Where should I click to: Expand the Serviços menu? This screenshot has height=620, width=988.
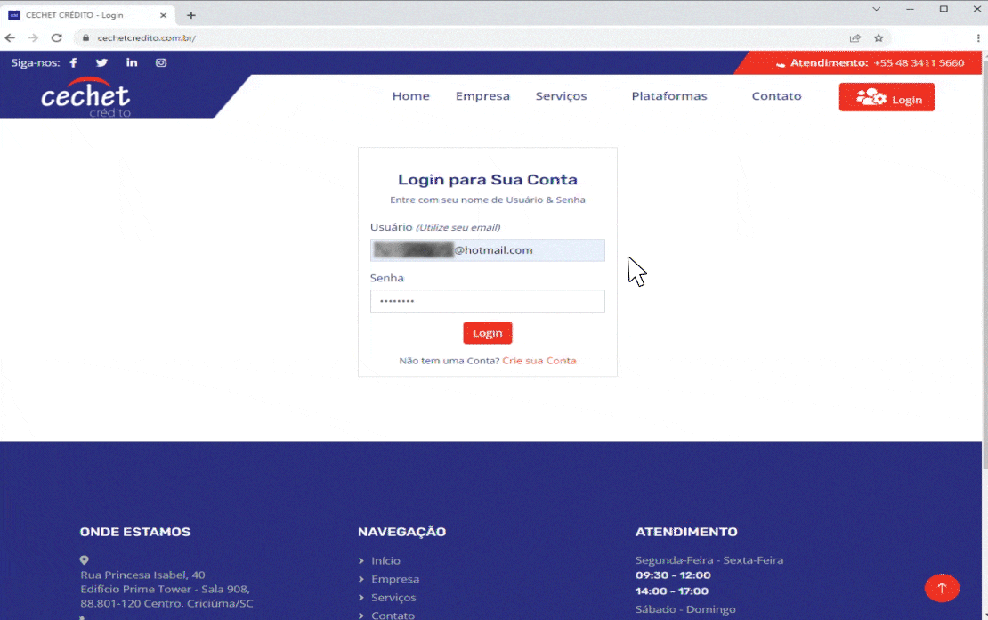[561, 96]
